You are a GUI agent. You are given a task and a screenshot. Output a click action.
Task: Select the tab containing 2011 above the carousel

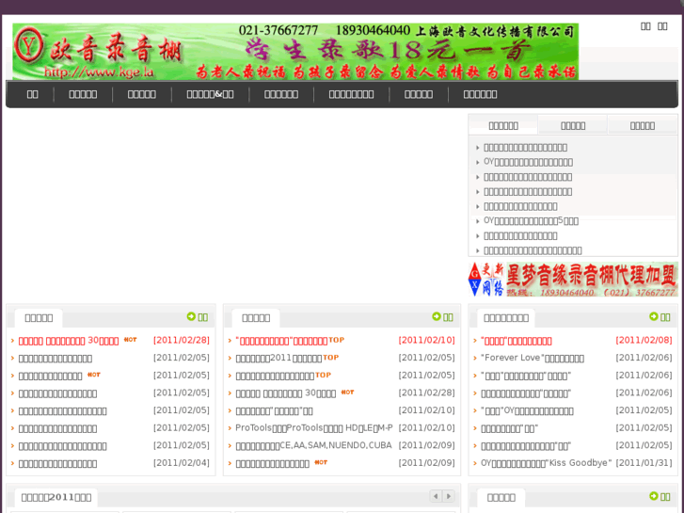[56, 497]
